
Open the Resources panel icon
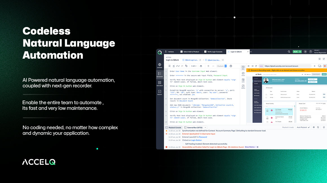tap(160, 82)
